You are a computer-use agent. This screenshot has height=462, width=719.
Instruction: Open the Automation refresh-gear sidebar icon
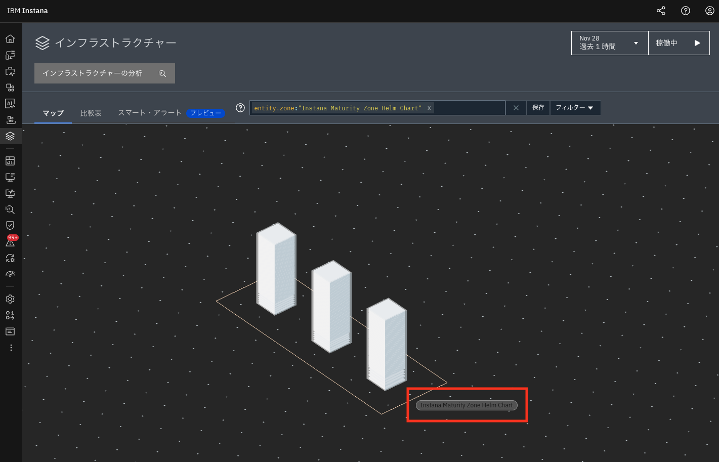tap(10, 258)
